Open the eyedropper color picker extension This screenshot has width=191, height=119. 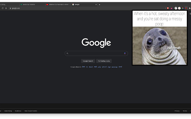click(179, 8)
